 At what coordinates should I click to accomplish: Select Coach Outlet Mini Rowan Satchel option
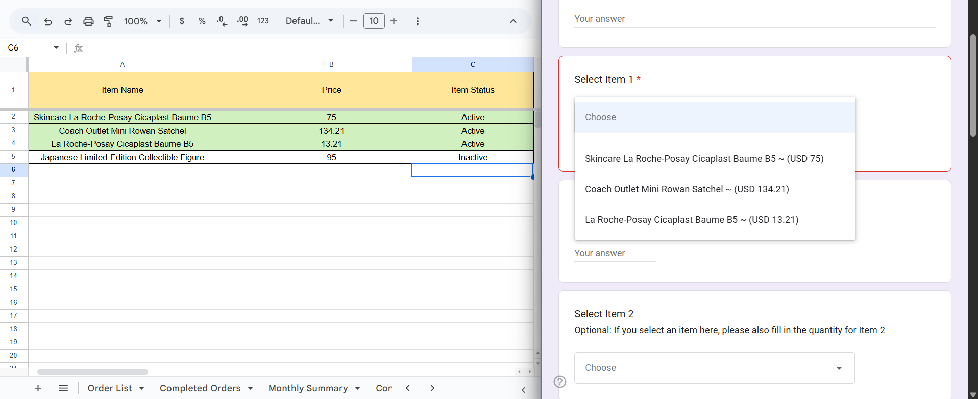[x=715, y=189]
